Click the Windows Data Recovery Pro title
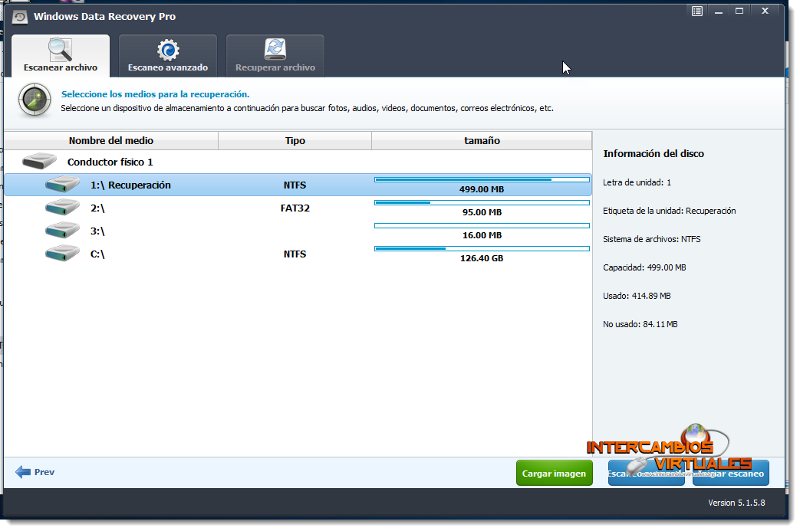This screenshot has width=800, height=531. (x=104, y=16)
